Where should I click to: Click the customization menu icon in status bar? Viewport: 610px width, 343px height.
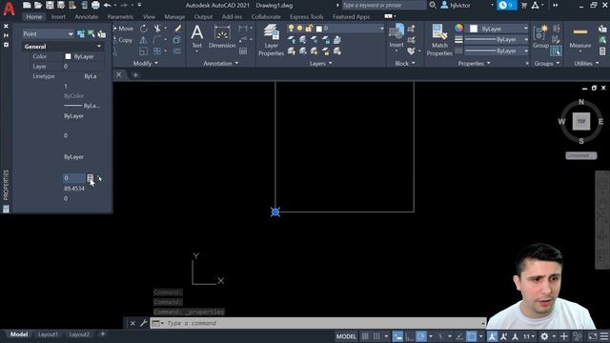tap(604, 336)
